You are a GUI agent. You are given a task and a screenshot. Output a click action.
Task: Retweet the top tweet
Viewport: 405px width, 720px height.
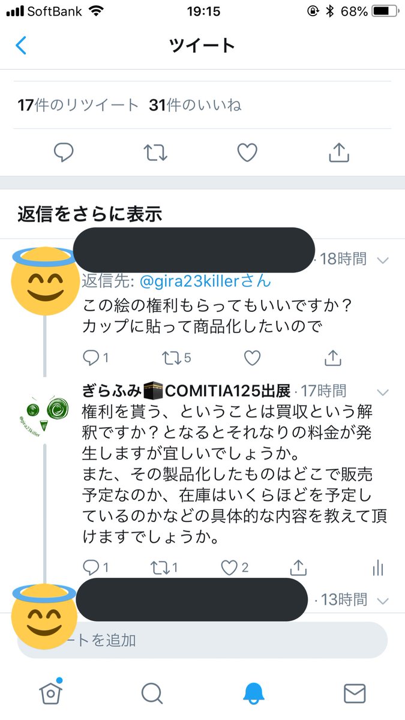click(156, 152)
